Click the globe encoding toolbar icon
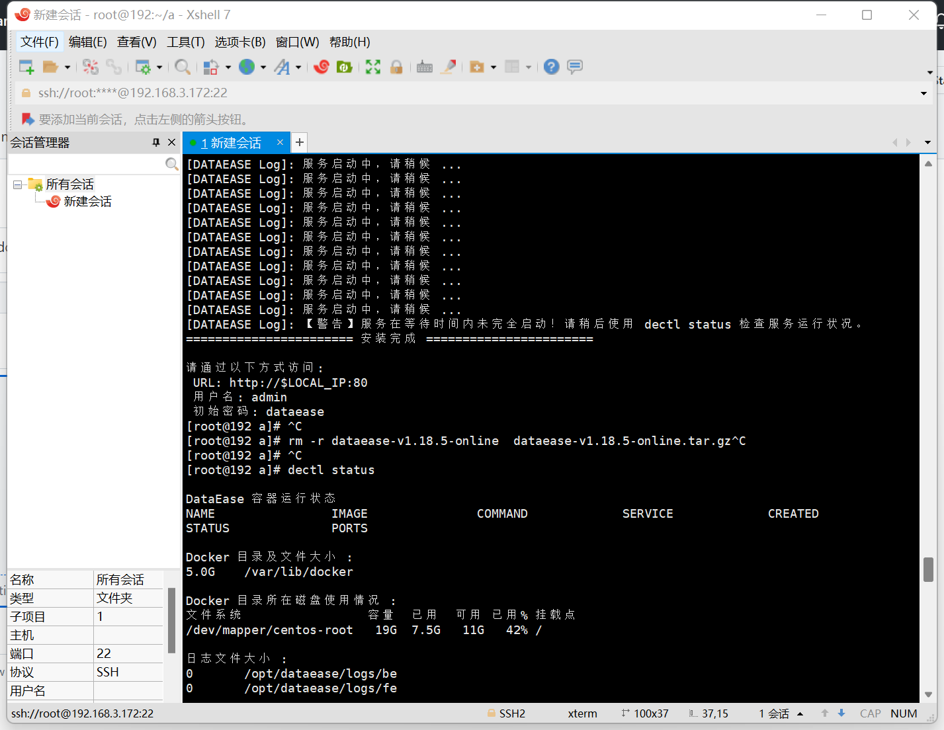Screen dimensions: 944x730 tap(247, 67)
